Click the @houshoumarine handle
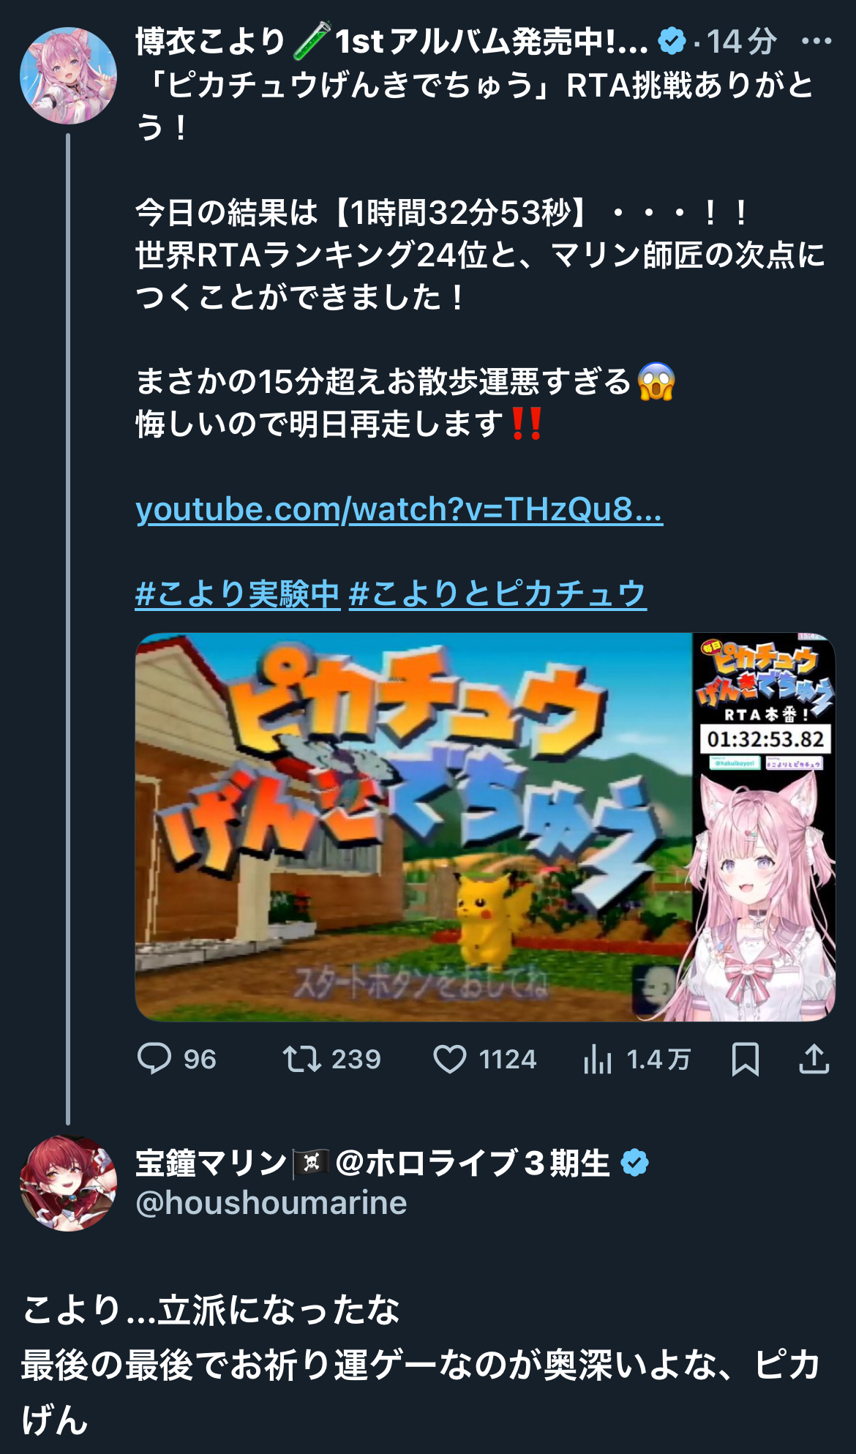 coord(271,1203)
